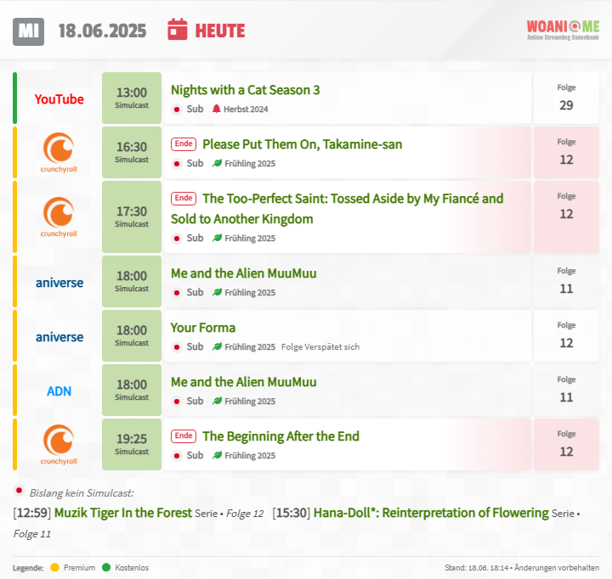Click the Ende badge before The Beginning After the End
The image size is (612, 579).
[184, 436]
